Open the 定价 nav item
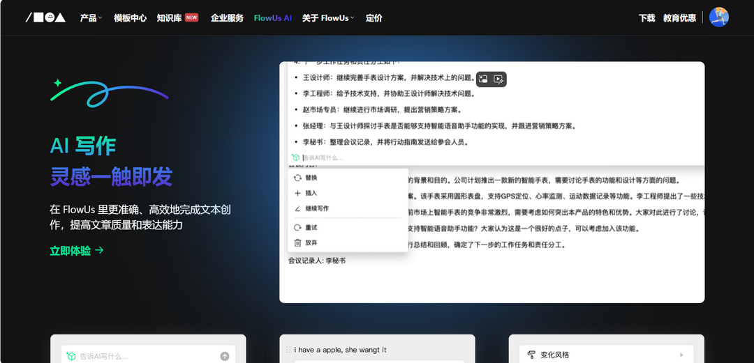Image resolution: width=754 pixels, height=363 pixels. (x=374, y=17)
